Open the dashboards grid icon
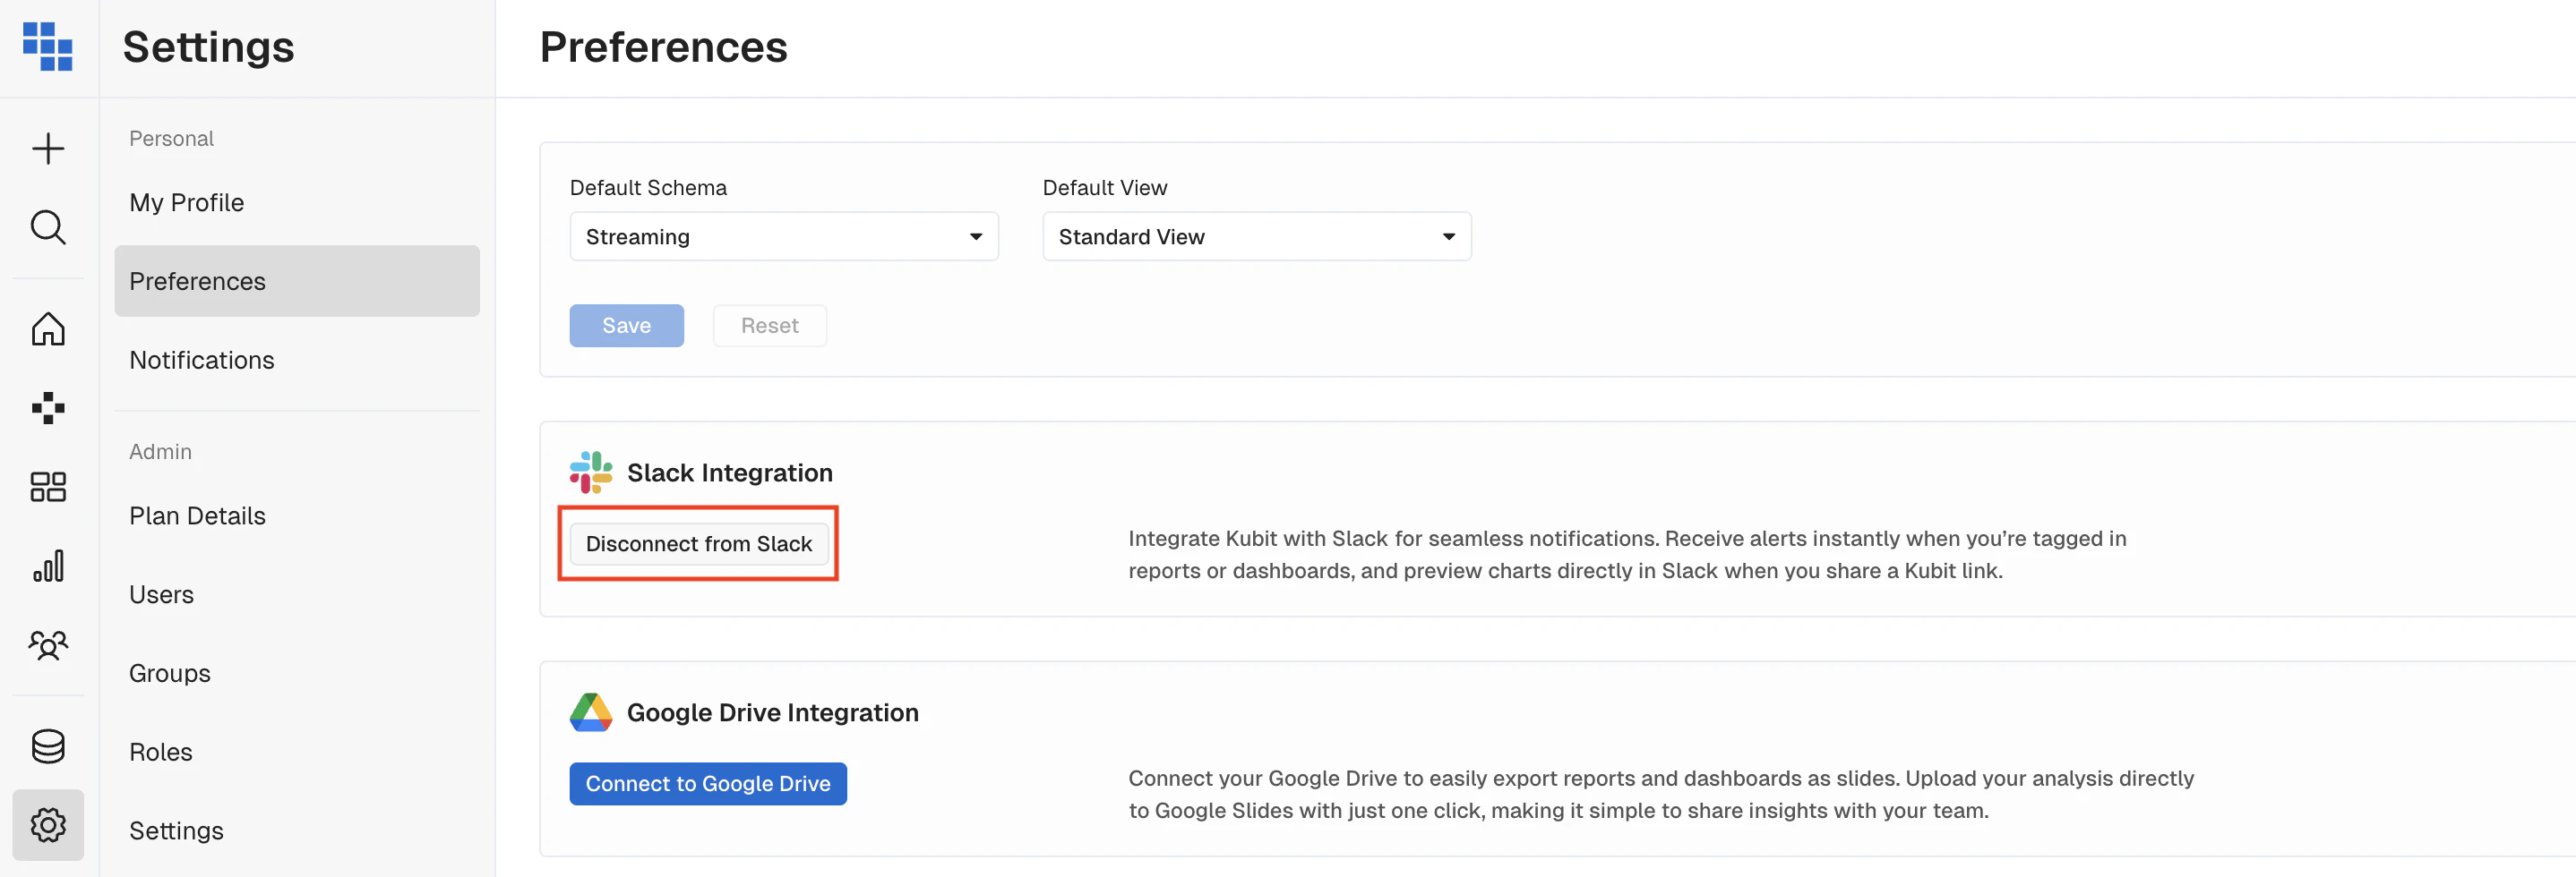Image resolution: width=2576 pixels, height=877 pixels. click(x=48, y=488)
